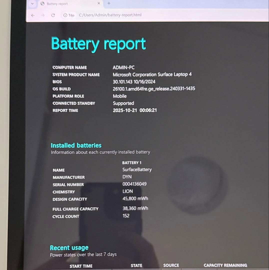Close the Battery report tab
This screenshot has width=269, height=270.
[x=99, y=4]
